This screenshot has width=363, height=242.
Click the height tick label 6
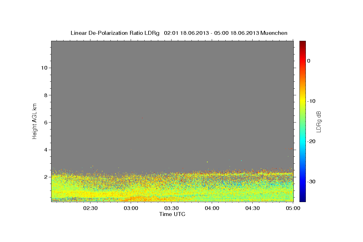(46, 123)
